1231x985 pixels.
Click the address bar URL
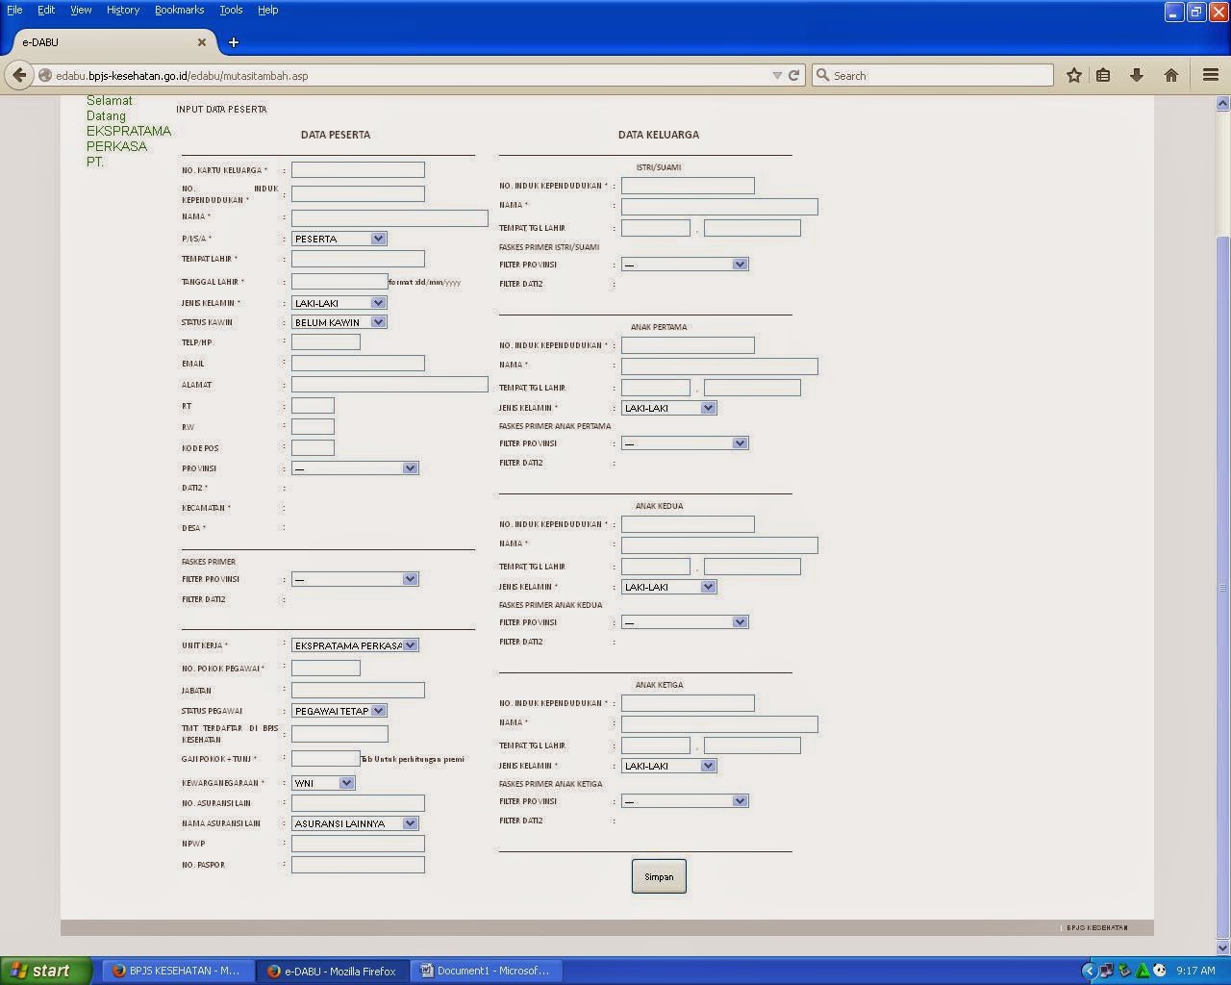182,75
